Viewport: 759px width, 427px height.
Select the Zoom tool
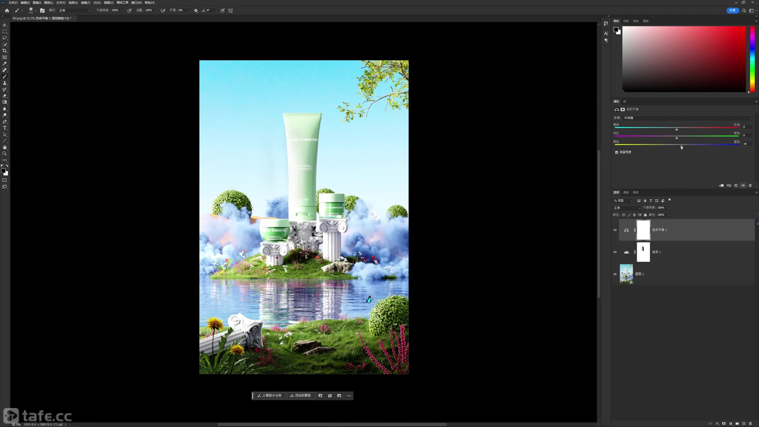[4, 154]
